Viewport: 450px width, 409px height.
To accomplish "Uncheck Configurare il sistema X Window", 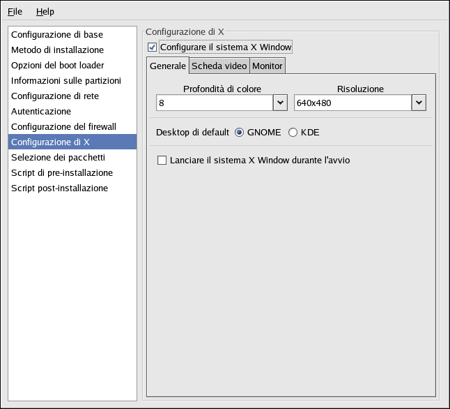I will (153, 47).
